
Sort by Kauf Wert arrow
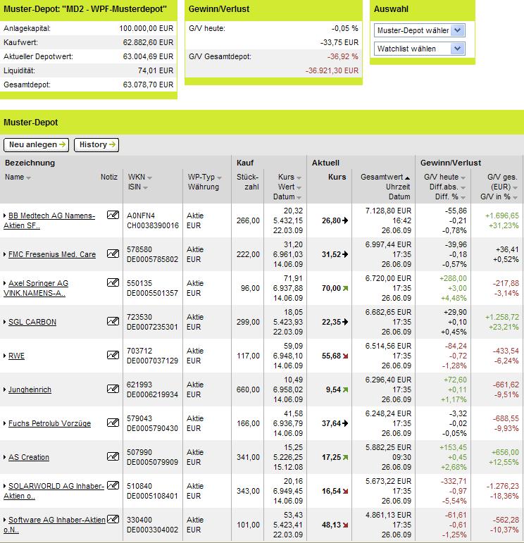pyautogui.click(x=299, y=188)
